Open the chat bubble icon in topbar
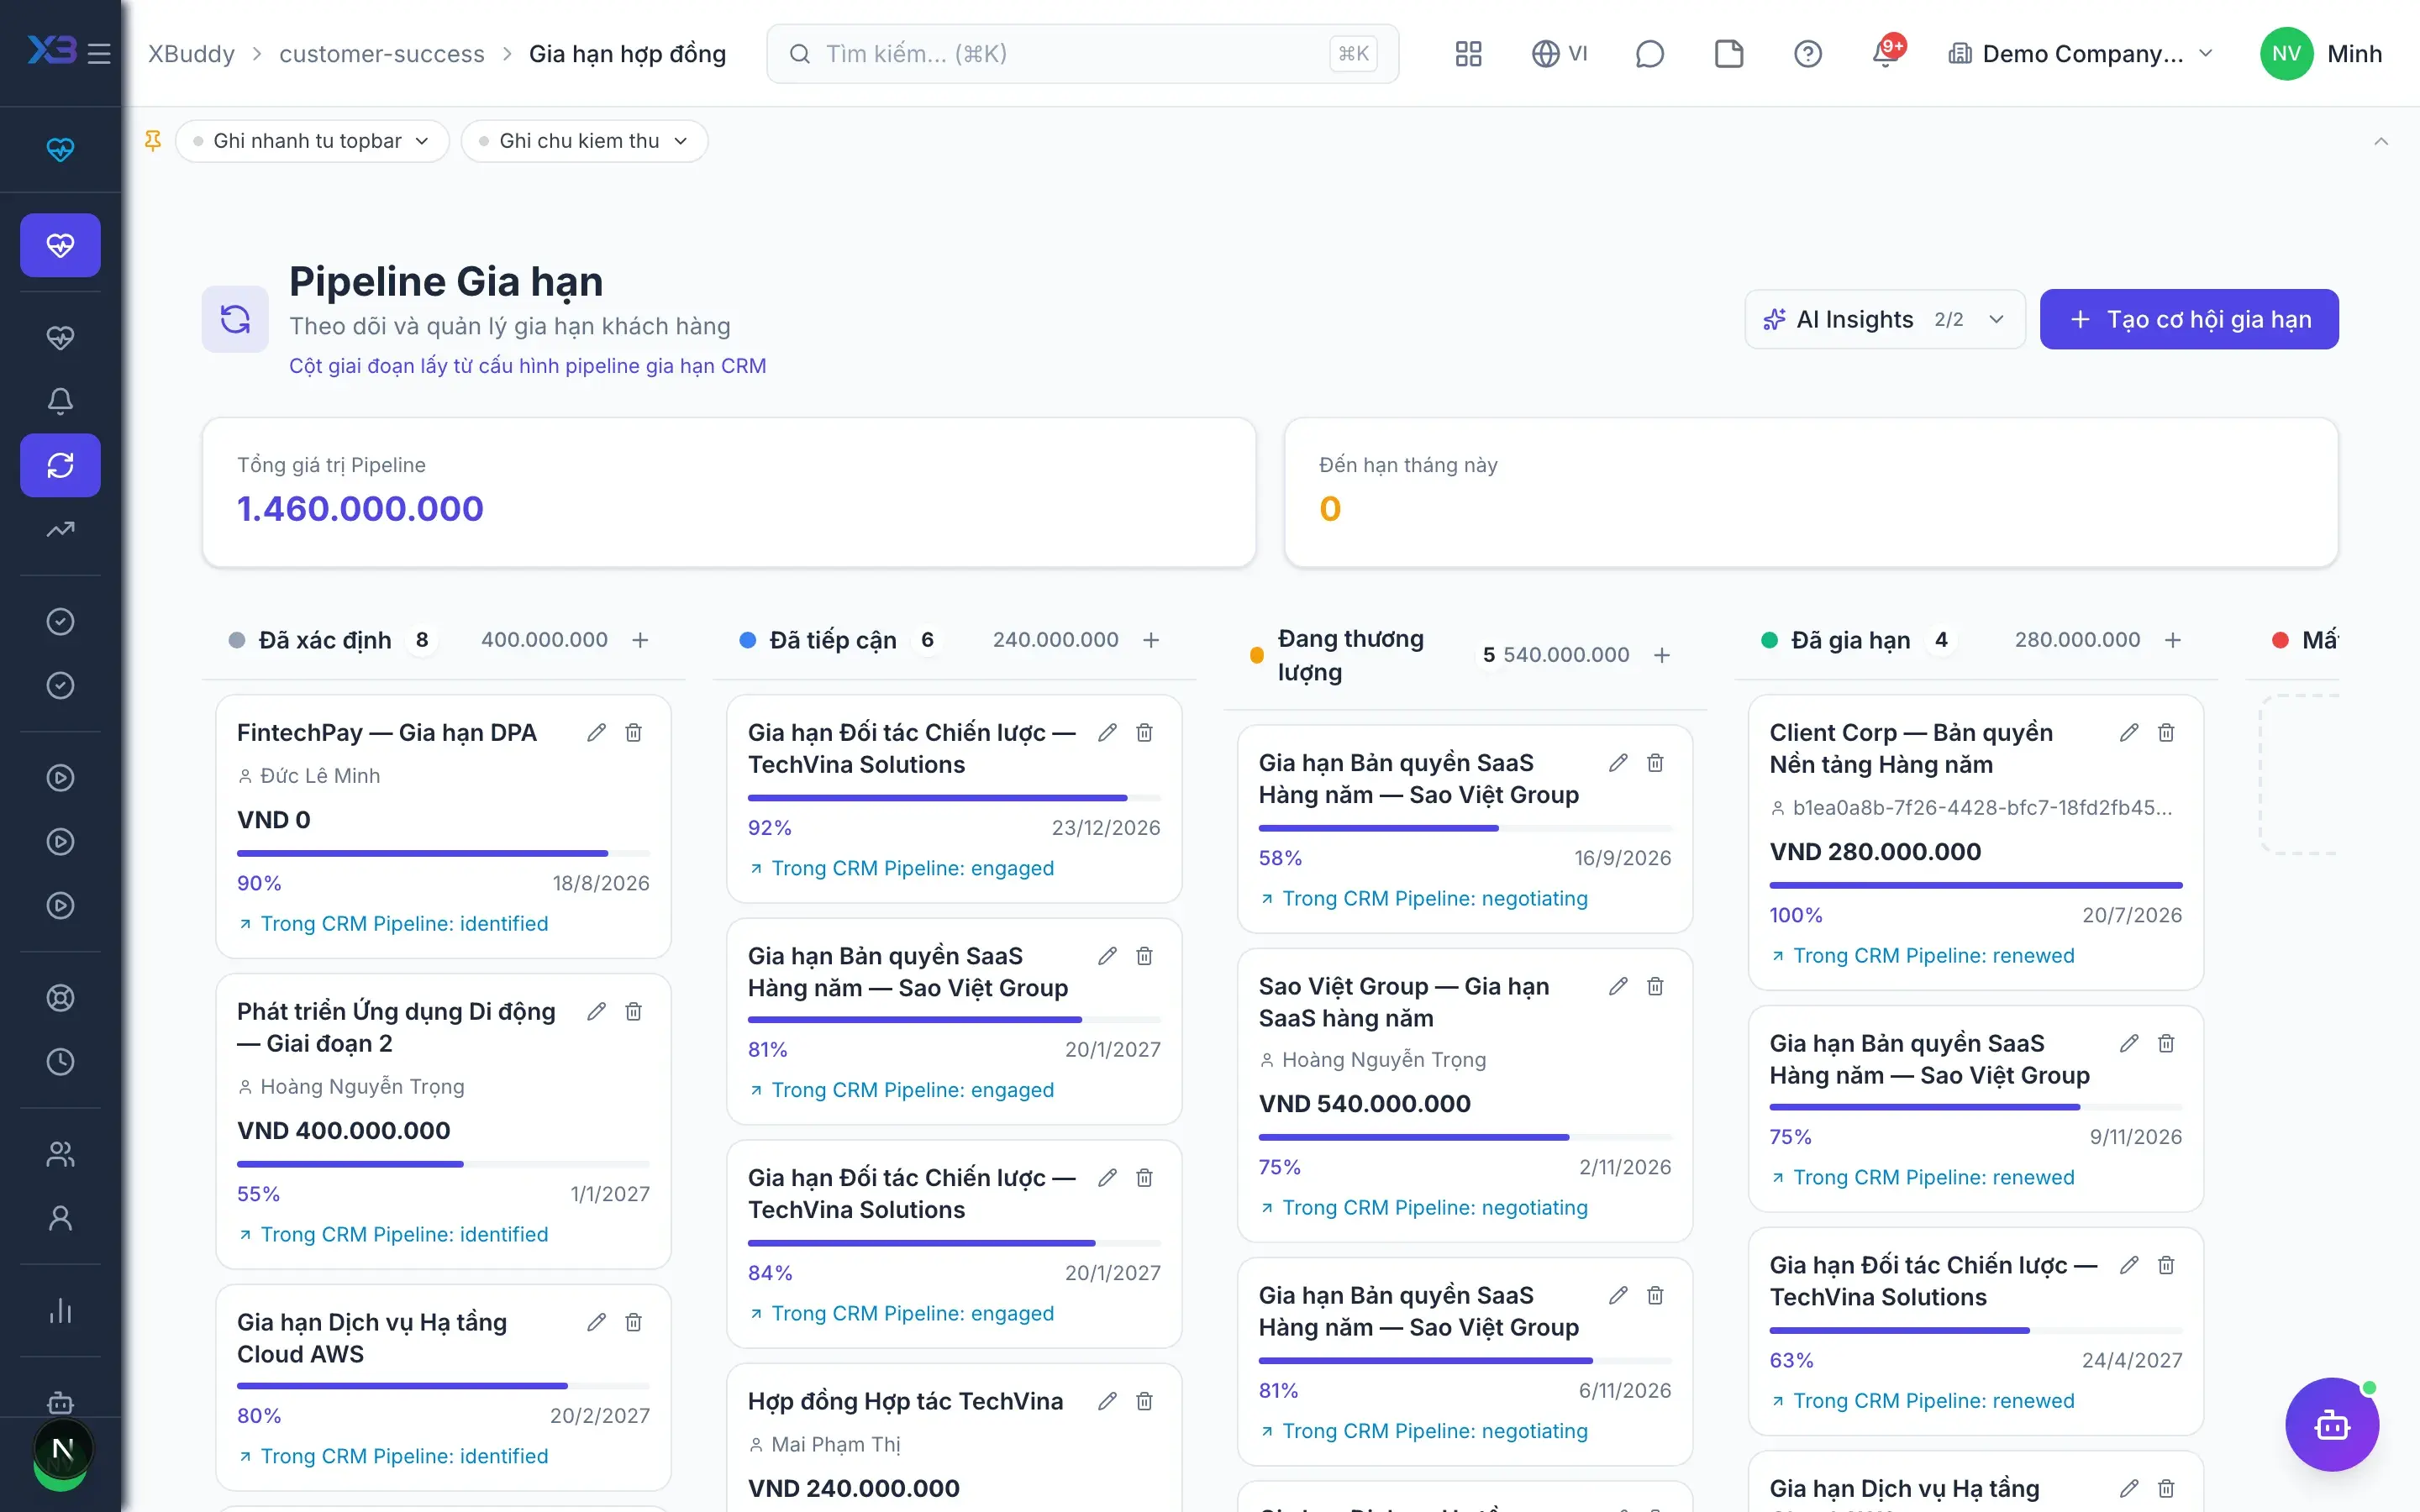 coord(1649,54)
